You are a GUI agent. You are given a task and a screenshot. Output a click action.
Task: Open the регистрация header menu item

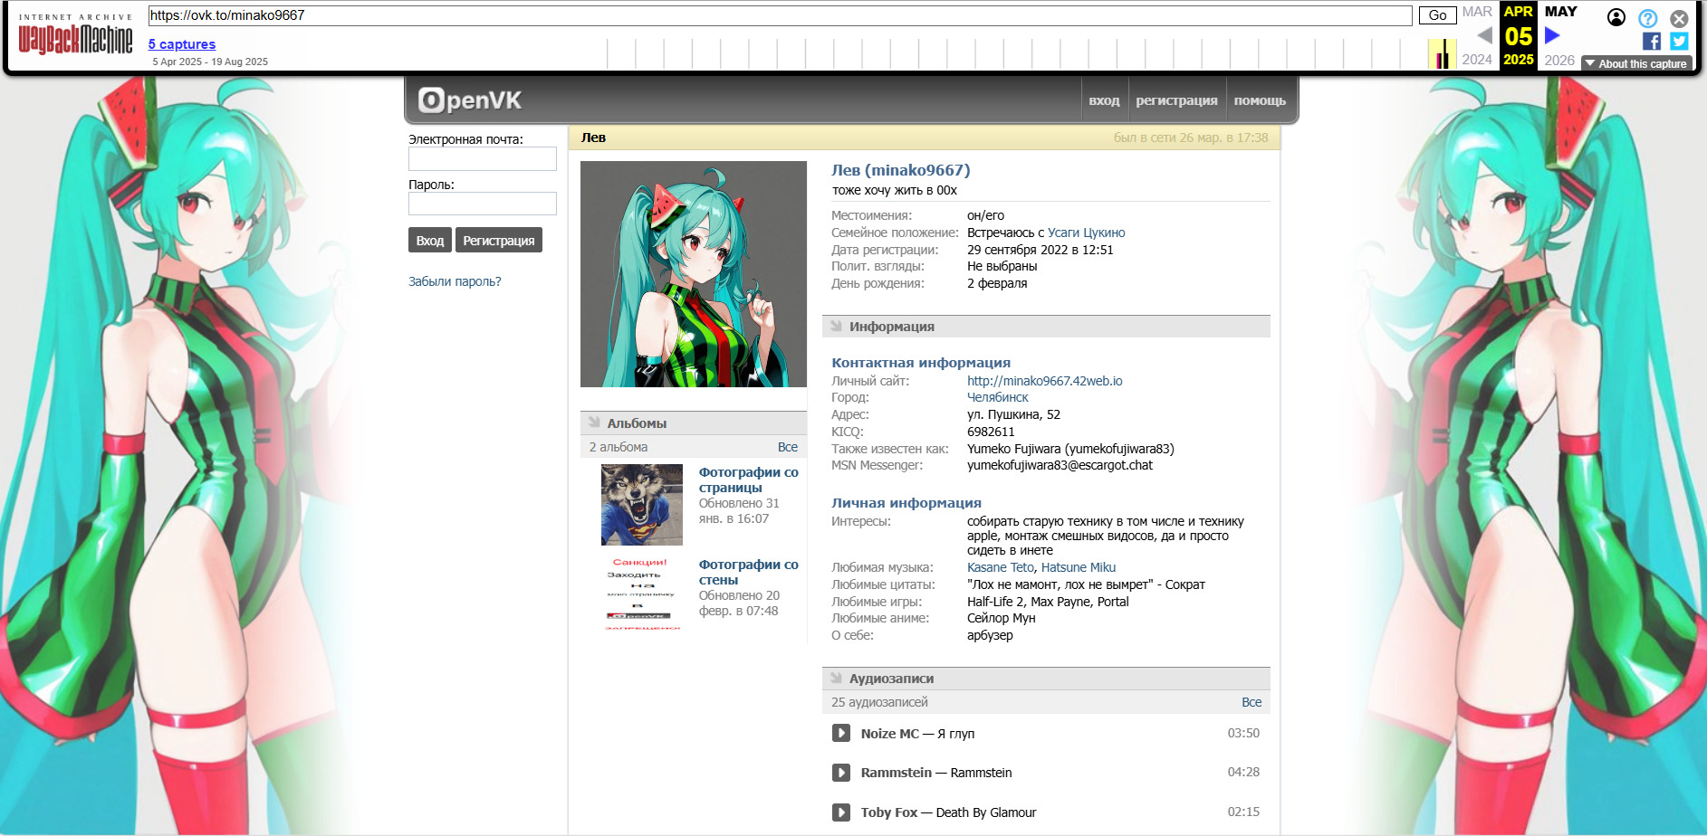click(x=1176, y=100)
